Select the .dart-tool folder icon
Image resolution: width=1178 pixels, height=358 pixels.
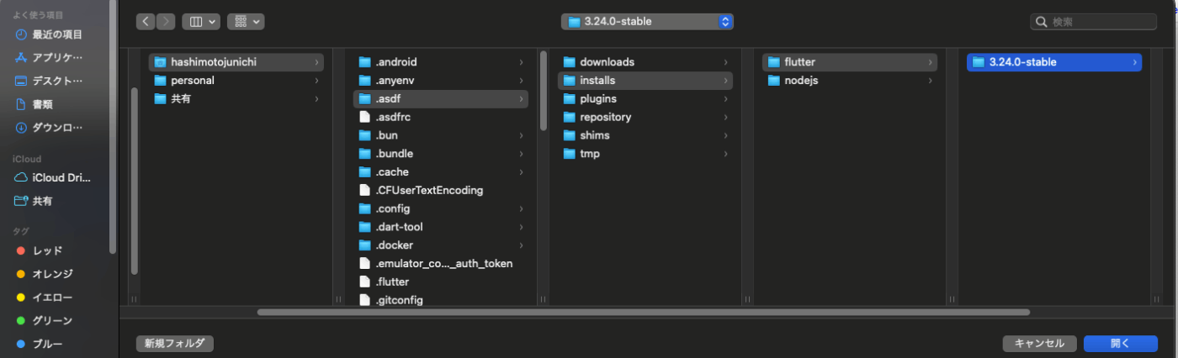point(364,227)
